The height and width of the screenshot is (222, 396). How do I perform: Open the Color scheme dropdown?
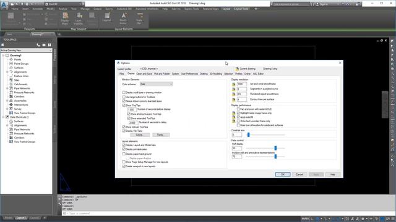click(156, 84)
